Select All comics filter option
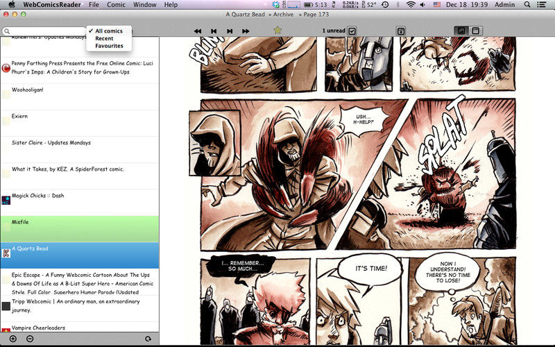This screenshot has height=347, width=555. [109, 31]
